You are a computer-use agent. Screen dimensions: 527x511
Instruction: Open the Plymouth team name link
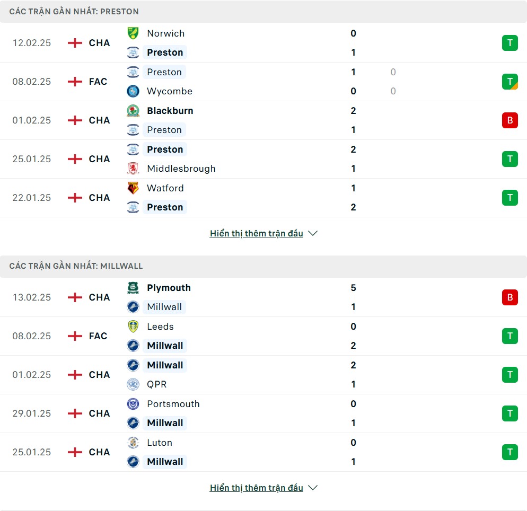[x=169, y=288]
